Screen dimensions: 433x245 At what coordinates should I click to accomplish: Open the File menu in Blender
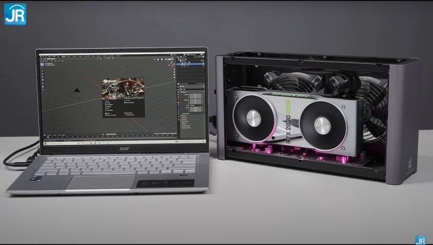coord(43,57)
